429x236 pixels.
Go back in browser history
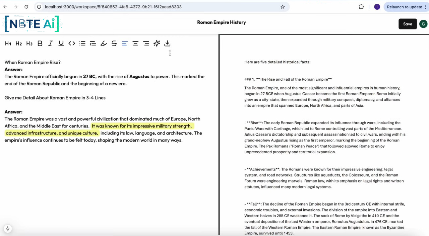[x=5, y=7]
